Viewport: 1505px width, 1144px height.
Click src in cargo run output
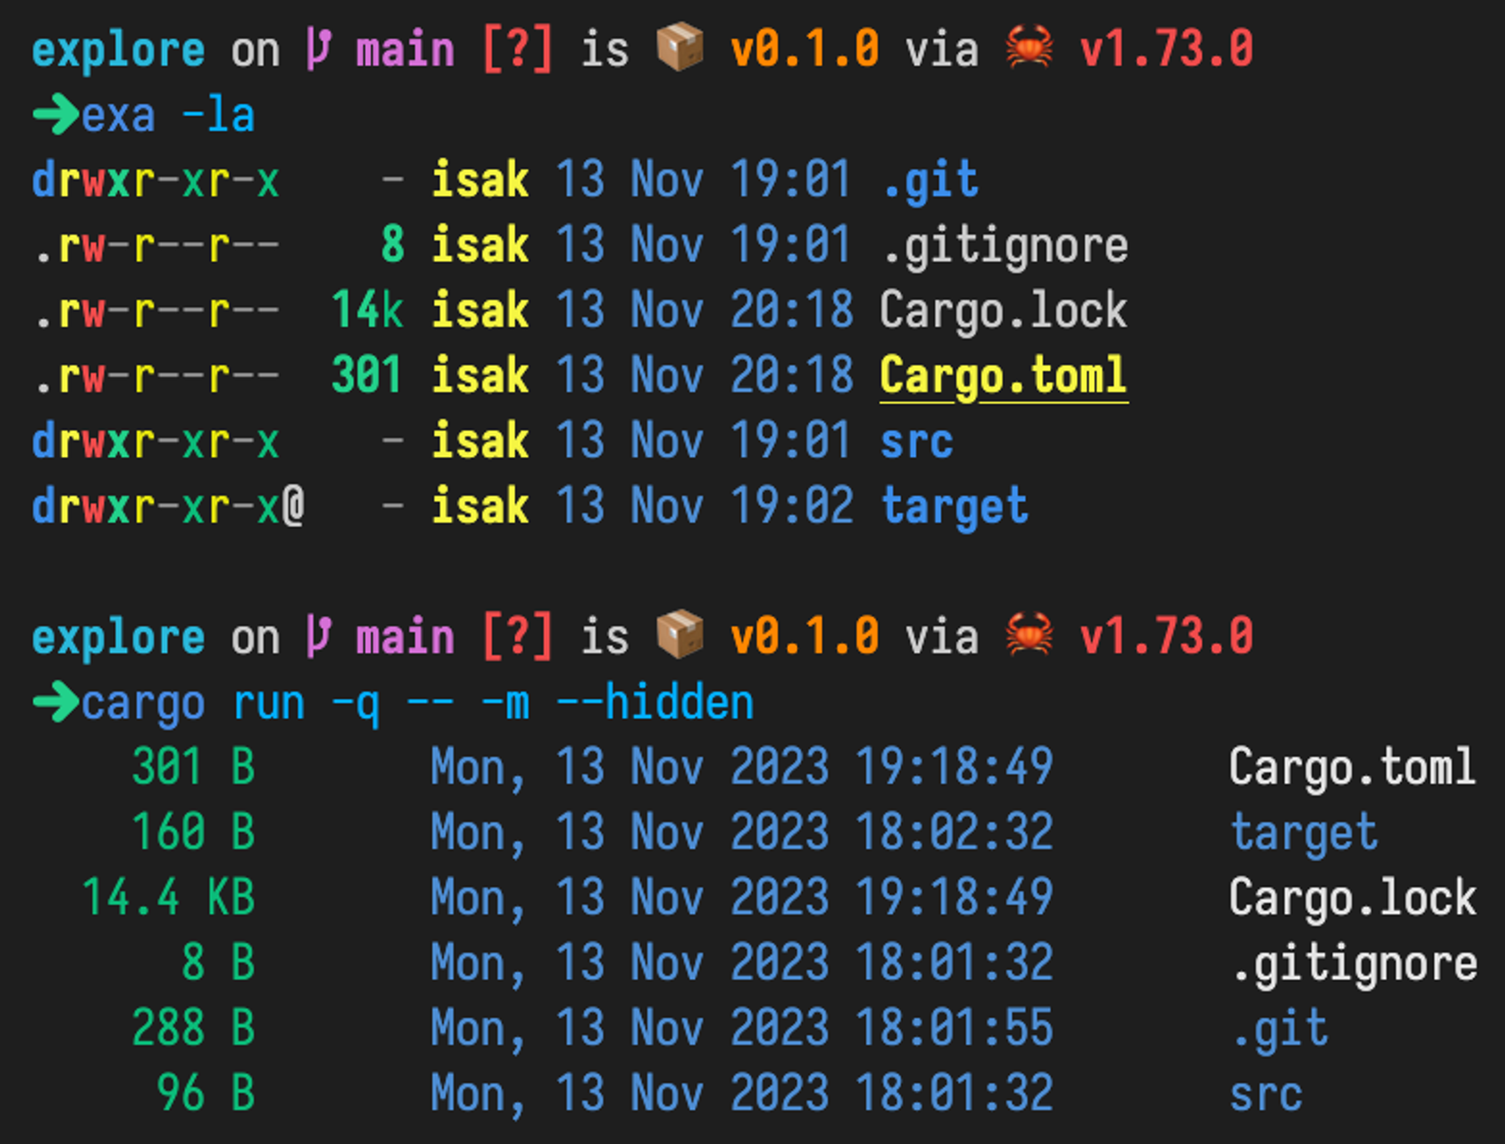click(1266, 1094)
